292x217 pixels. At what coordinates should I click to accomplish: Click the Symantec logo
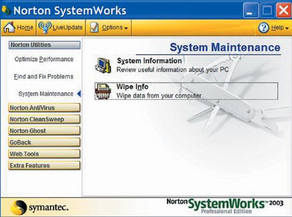coord(39,207)
